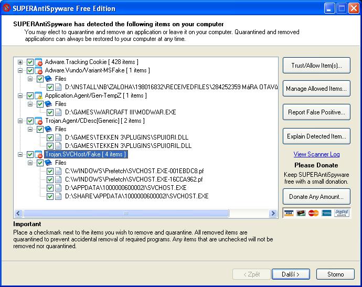Click Donate Any Amount button
This screenshot has width=362, height=287.
pyautogui.click(x=316, y=197)
